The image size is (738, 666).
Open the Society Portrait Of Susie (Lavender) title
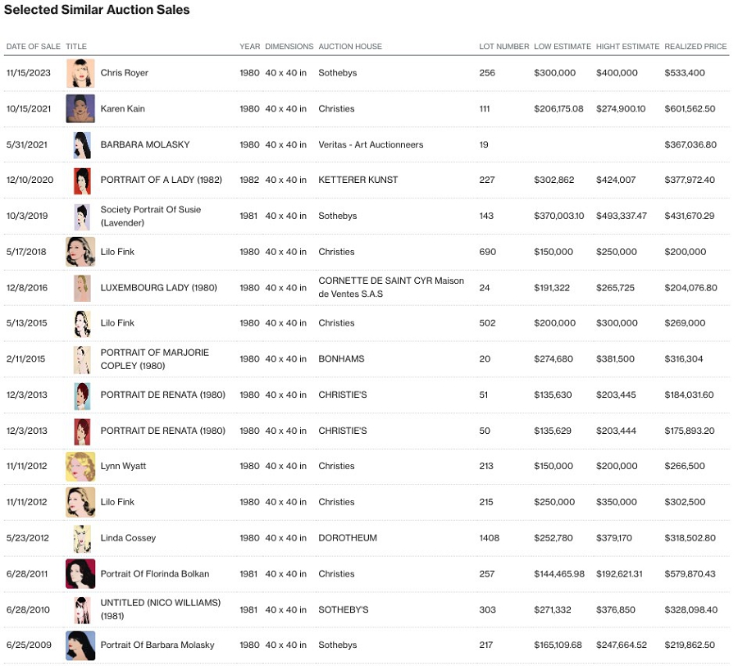click(x=150, y=216)
